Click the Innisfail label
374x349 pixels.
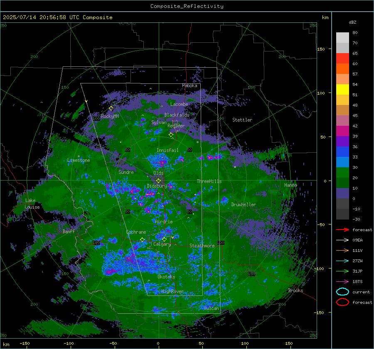click(x=167, y=150)
